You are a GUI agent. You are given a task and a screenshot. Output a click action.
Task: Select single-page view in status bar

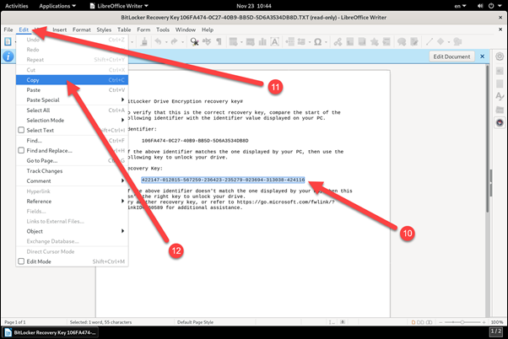413,322
